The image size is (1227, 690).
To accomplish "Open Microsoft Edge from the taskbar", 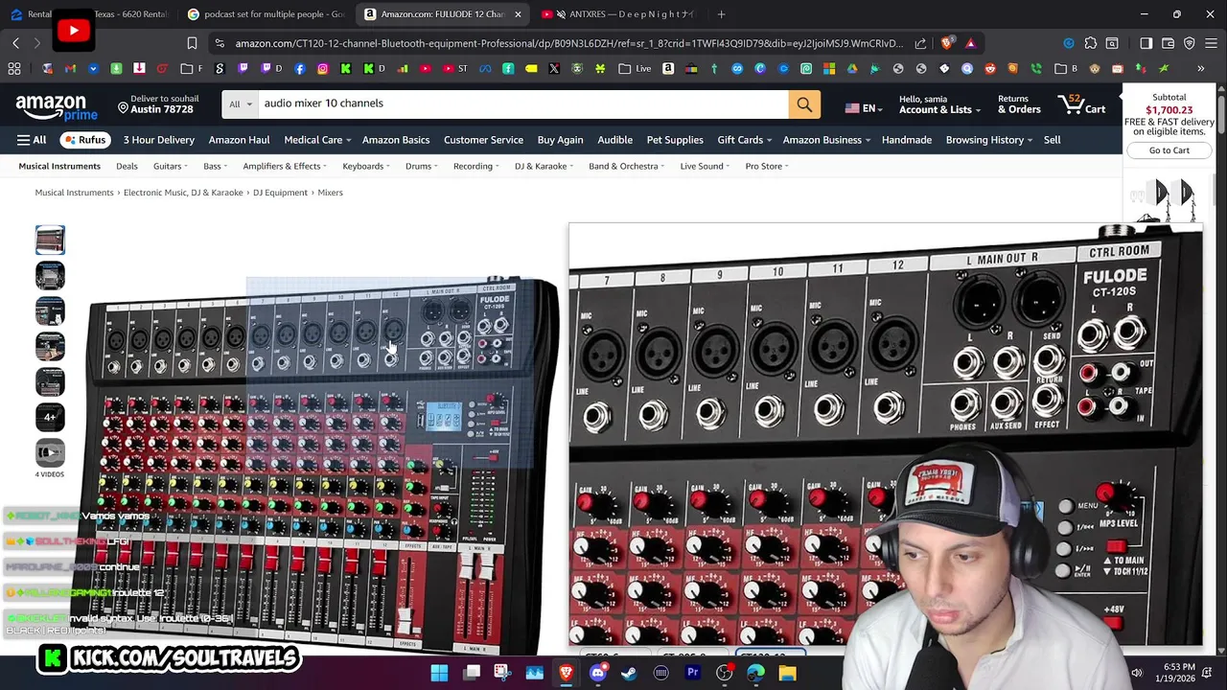I will click(755, 673).
